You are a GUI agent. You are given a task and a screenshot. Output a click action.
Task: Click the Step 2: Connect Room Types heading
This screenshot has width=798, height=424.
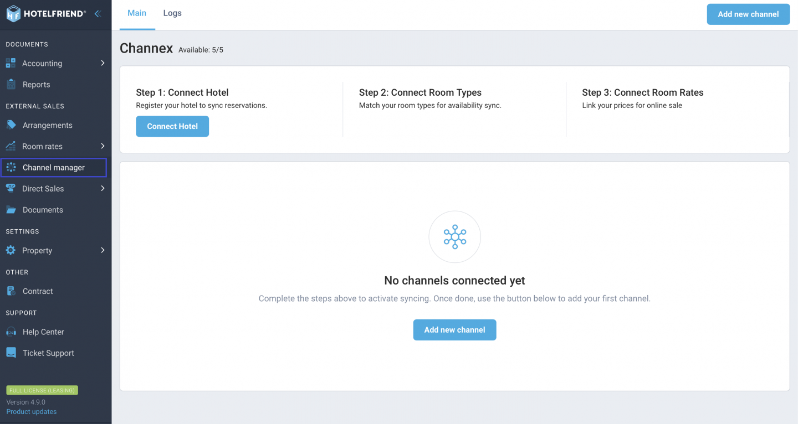click(x=420, y=92)
